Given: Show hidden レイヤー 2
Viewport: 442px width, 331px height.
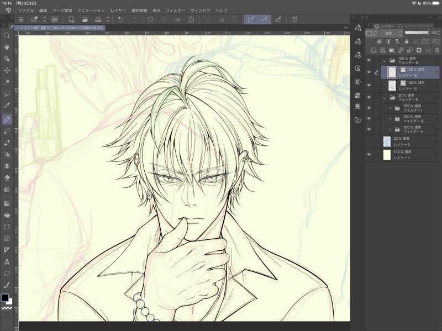Looking at the screenshot, I should click(x=369, y=141).
